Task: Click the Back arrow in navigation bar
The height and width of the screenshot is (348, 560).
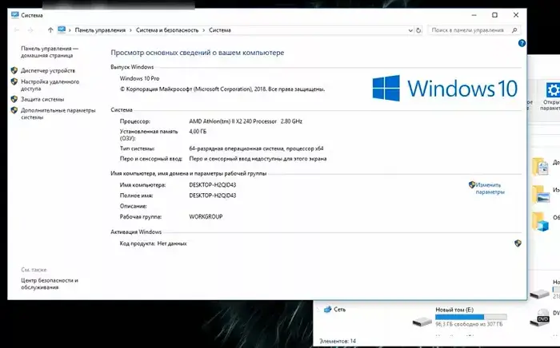Action: click(x=17, y=30)
